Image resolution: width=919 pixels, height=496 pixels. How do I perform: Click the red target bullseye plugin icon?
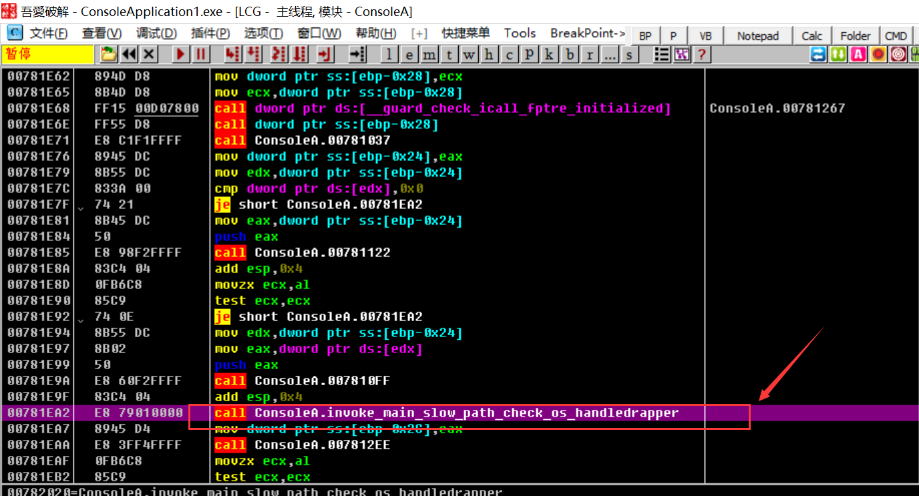[x=898, y=54]
